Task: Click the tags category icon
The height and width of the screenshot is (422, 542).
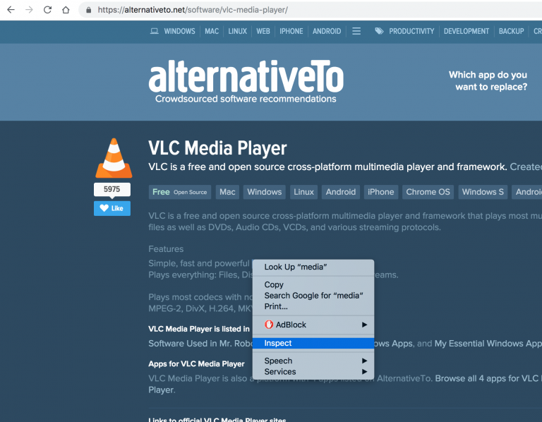Action: [379, 31]
